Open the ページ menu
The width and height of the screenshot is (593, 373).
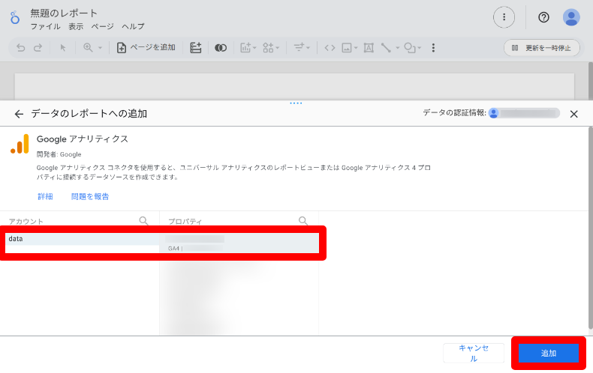tap(103, 26)
